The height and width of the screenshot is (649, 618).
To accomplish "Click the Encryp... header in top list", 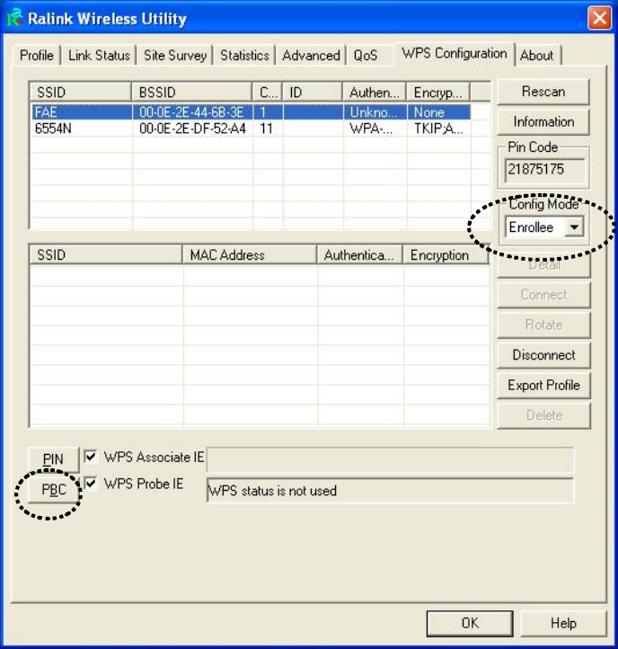I will pyautogui.click(x=438, y=93).
